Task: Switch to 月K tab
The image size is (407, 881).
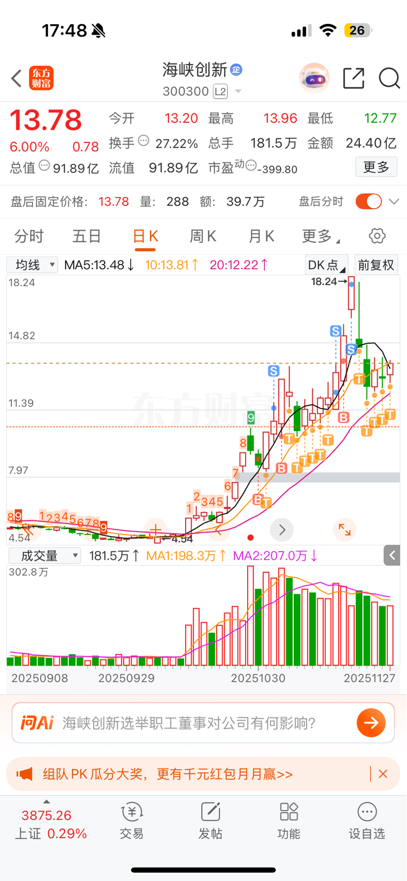Action: (x=261, y=236)
